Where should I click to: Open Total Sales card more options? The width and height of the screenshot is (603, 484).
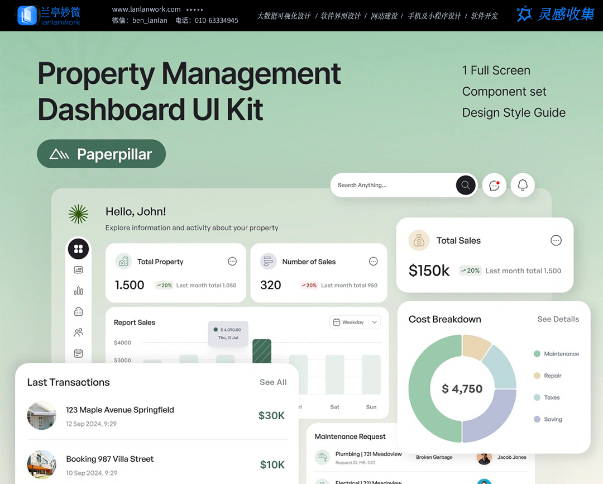point(556,240)
